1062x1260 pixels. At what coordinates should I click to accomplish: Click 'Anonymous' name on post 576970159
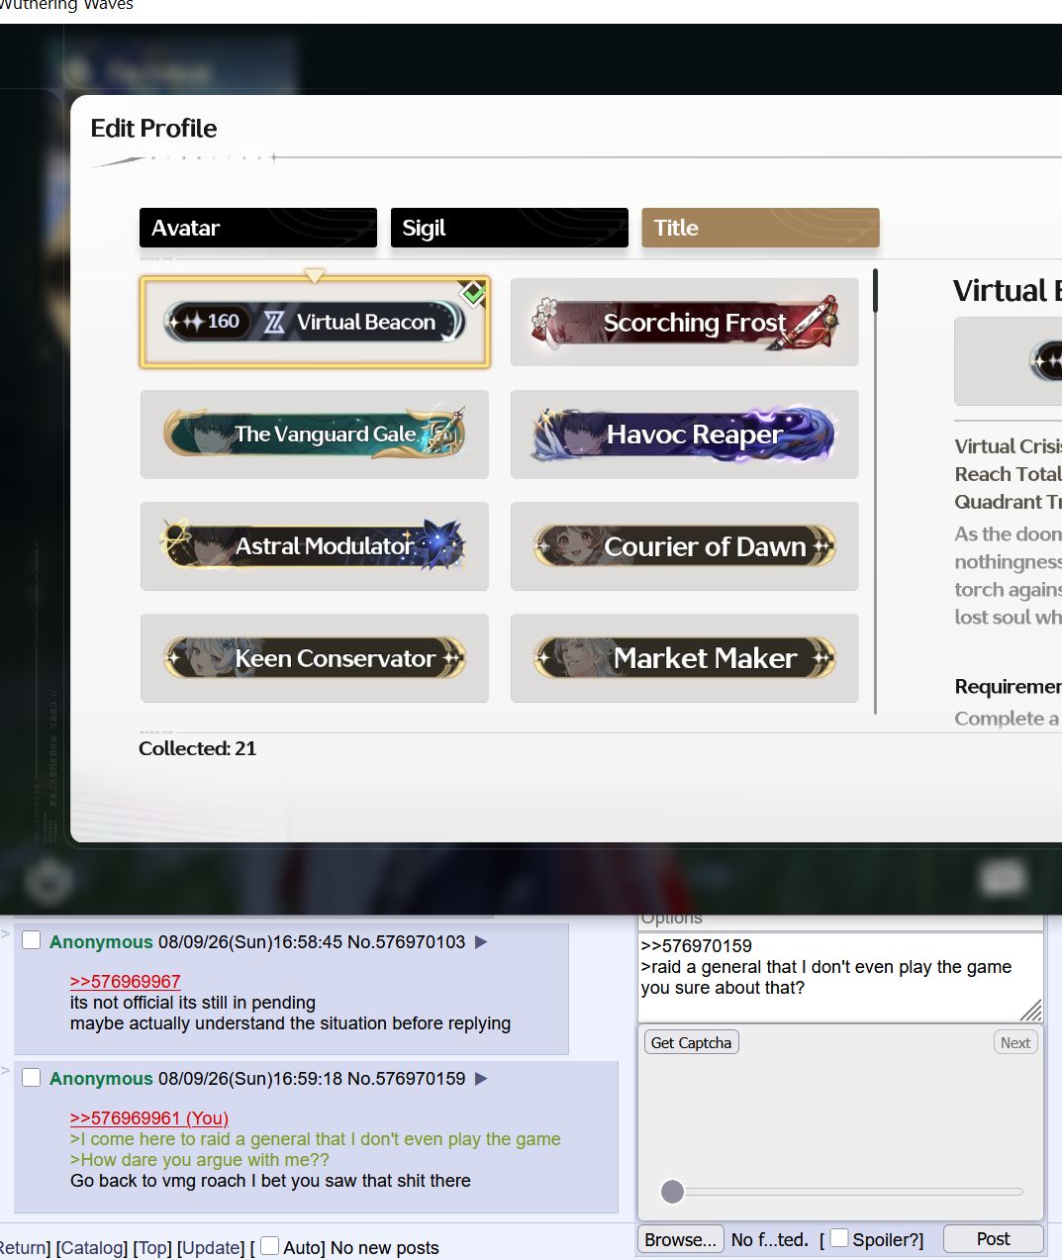tap(101, 1079)
